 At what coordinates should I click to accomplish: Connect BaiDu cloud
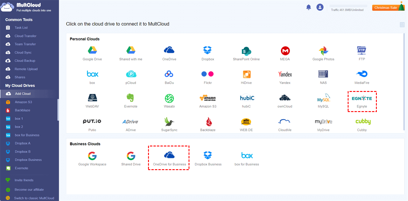click(x=169, y=77)
